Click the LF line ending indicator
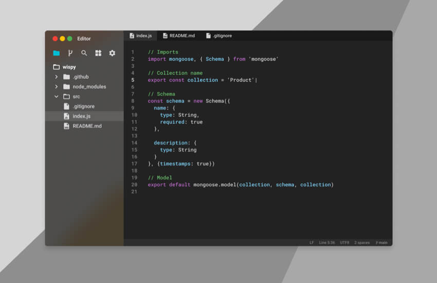Viewport: 437px width, 283px height. click(x=312, y=242)
